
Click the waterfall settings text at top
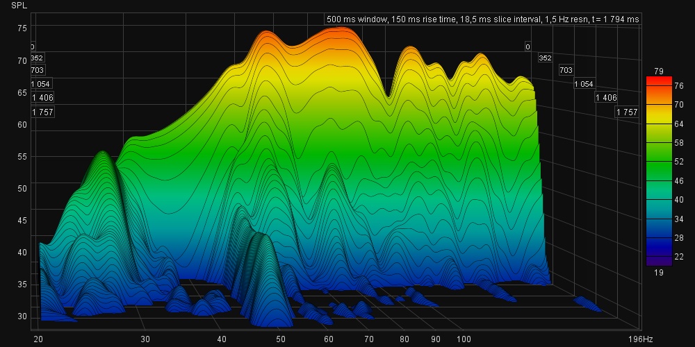(x=482, y=19)
